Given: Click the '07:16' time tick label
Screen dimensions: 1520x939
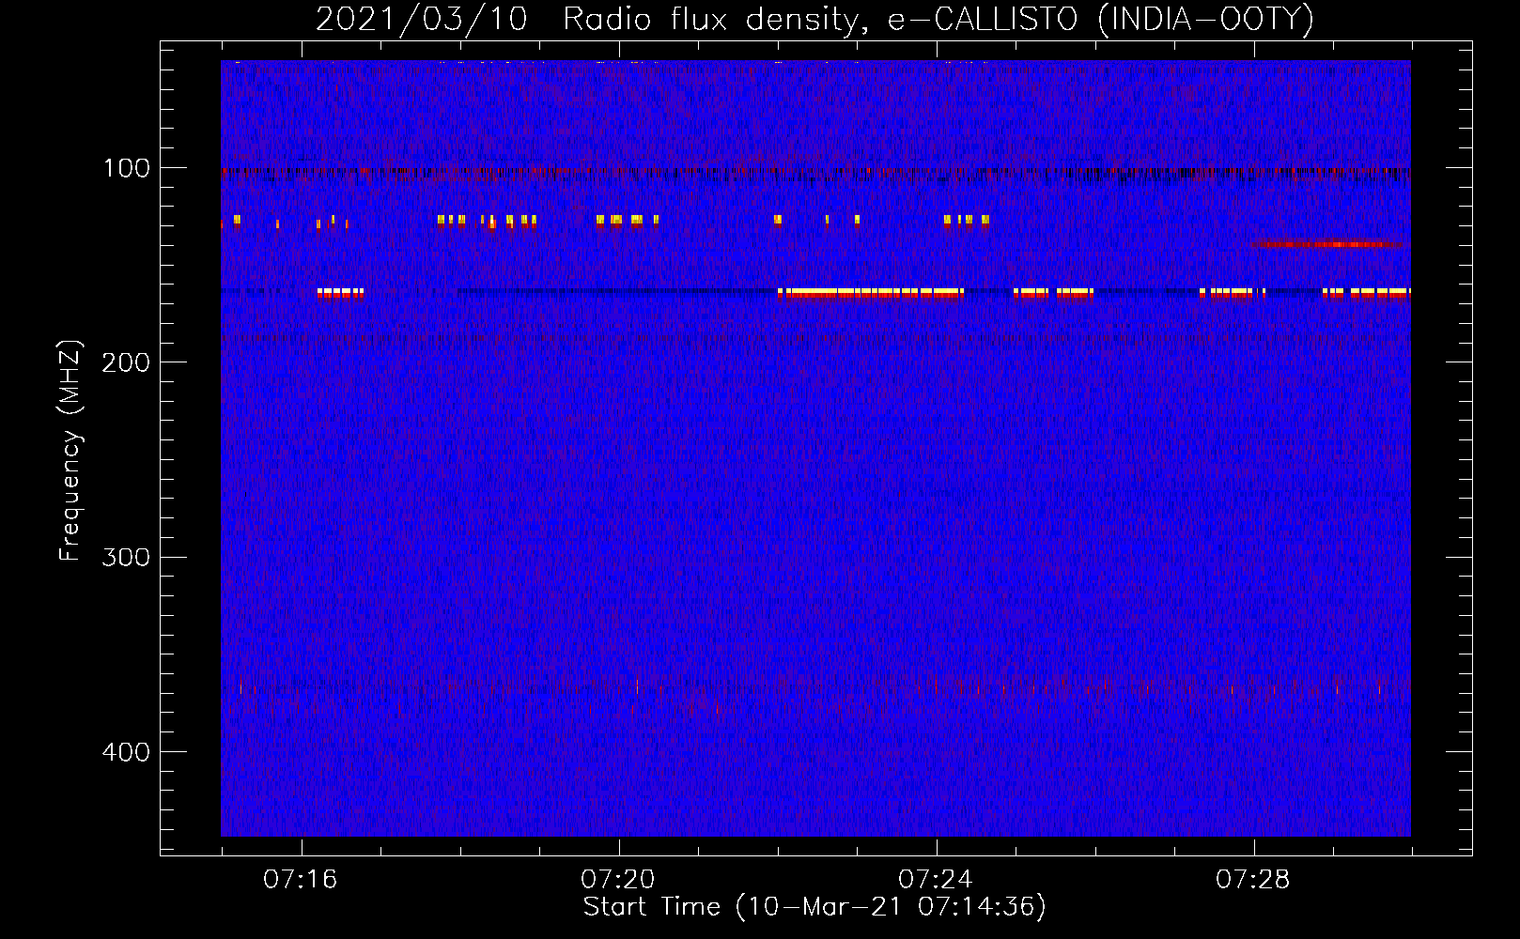Looking at the screenshot, I should tap(301, 879).
